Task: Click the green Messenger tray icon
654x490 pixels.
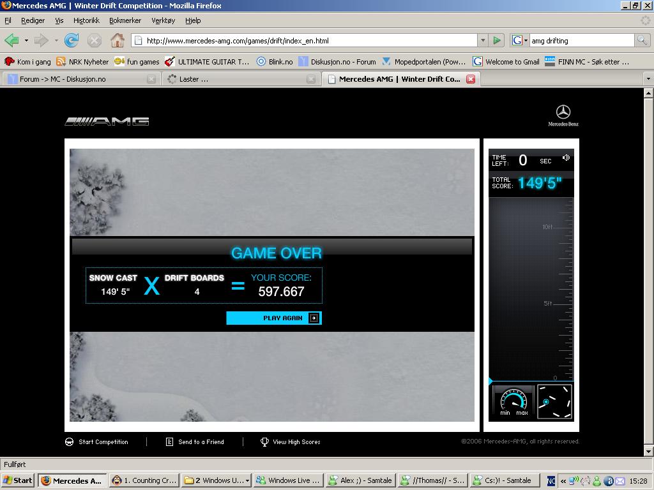Action: (x=597, y=481)
